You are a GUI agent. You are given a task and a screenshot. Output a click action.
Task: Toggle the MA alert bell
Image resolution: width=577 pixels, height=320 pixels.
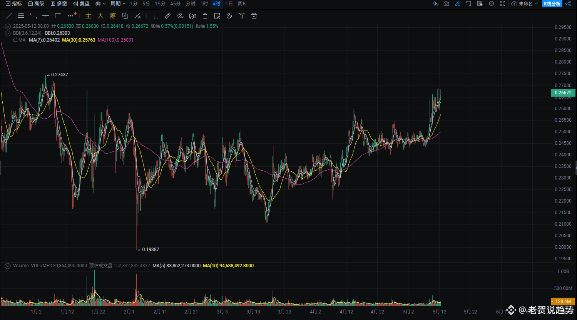pyautogui.click(x=15, y=40)
